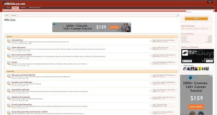Click Search Forums in the sub-navigation
Screen dimensions: 217x115
pyautogui.click(x=8, y=11)
